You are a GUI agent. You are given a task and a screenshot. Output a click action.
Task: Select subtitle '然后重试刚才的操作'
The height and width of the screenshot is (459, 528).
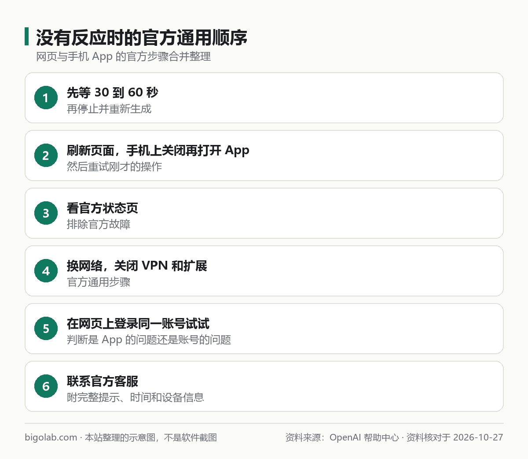point(114,167)
